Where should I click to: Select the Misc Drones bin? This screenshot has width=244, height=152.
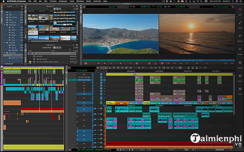13,17
